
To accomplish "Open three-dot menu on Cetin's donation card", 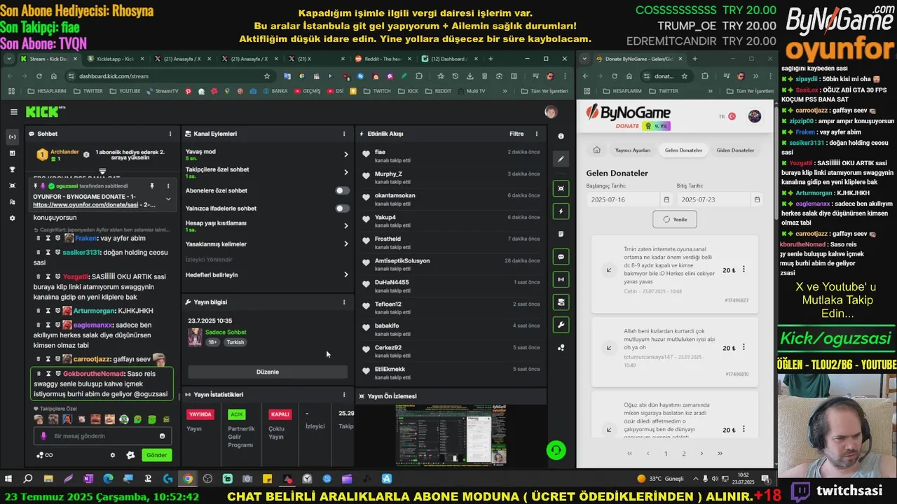I will click(744, 269).
